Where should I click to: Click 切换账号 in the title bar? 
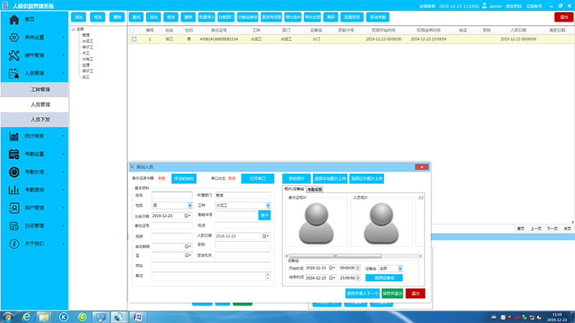[534, 6]
